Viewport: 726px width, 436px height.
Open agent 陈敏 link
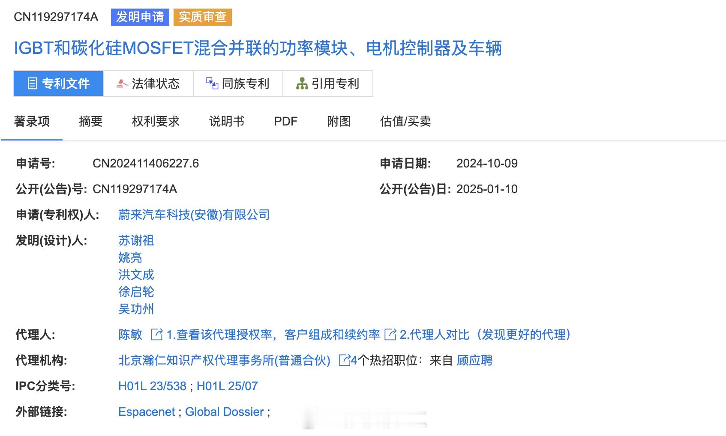[130, 334]
